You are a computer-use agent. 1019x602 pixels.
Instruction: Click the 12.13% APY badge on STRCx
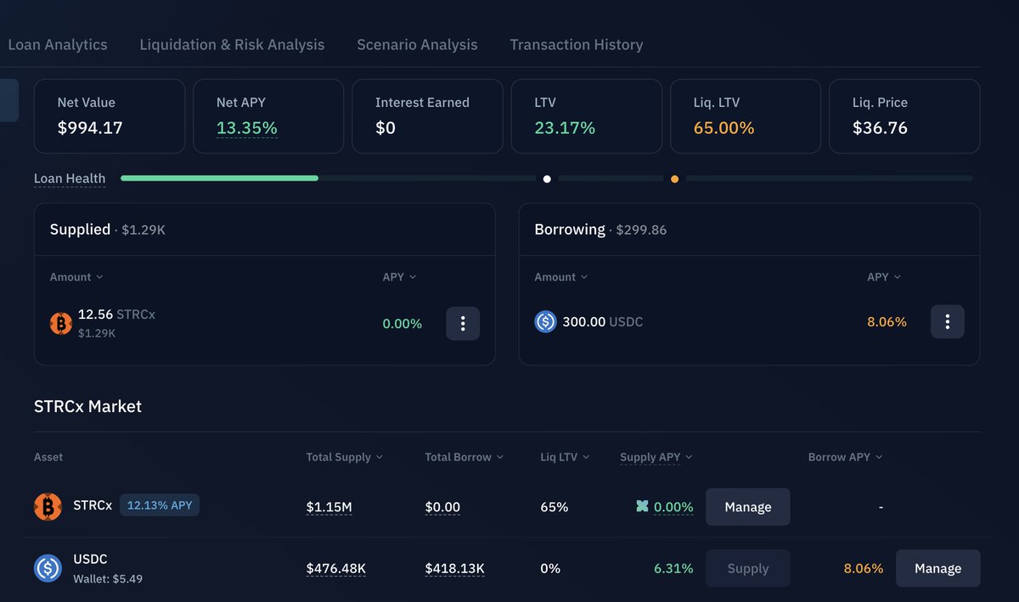[x=160, y=505]
